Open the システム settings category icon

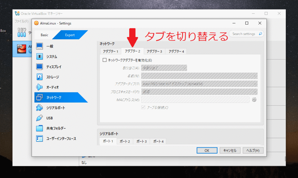[x=39, y=57]
